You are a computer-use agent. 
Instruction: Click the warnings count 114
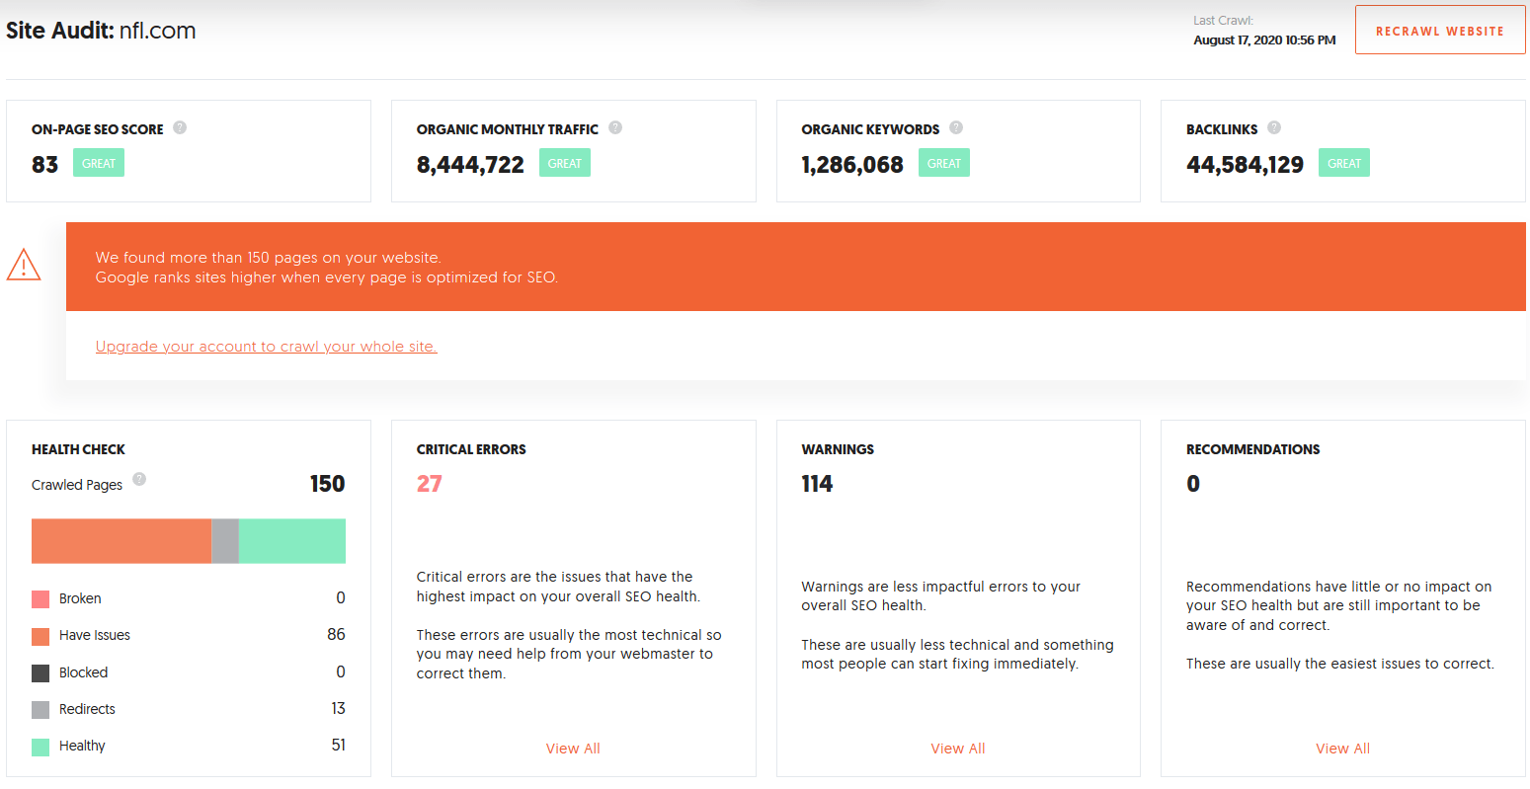(x=817, y=484)
